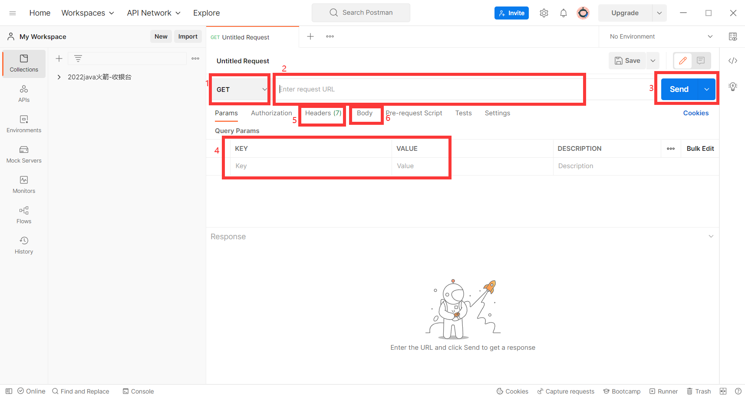Expand API Network dropdown
Screen dimensions: 745x397
point(154,13)
